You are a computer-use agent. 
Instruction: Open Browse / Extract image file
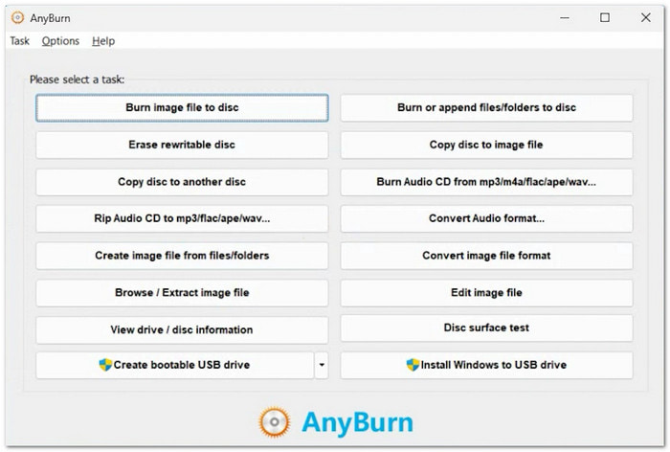click(x=182, y=293)
